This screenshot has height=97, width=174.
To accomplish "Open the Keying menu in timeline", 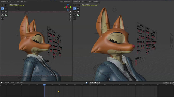I will coord(13,83).
